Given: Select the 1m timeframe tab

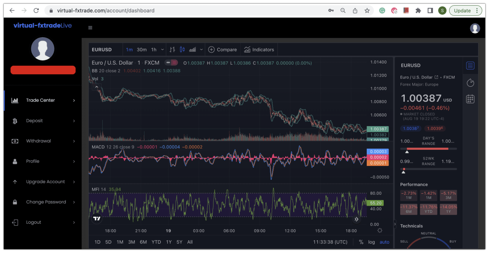Looking at the screenshot, I should pos(129,49).
